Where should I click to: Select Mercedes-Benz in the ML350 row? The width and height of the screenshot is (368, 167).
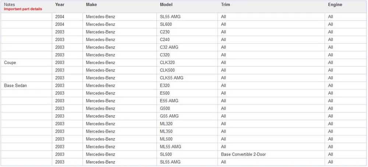[x=100, y=131]
